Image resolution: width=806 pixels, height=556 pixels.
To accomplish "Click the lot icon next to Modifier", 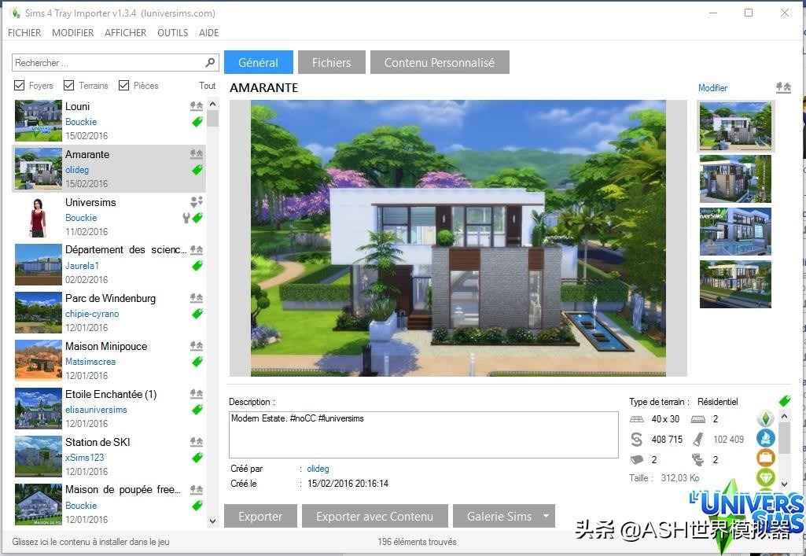I will click(783, 87).
